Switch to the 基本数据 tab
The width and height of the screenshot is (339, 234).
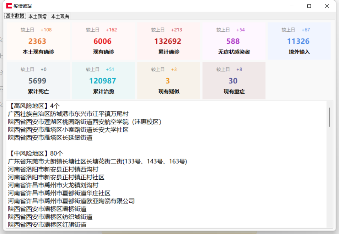coord(15,16)
